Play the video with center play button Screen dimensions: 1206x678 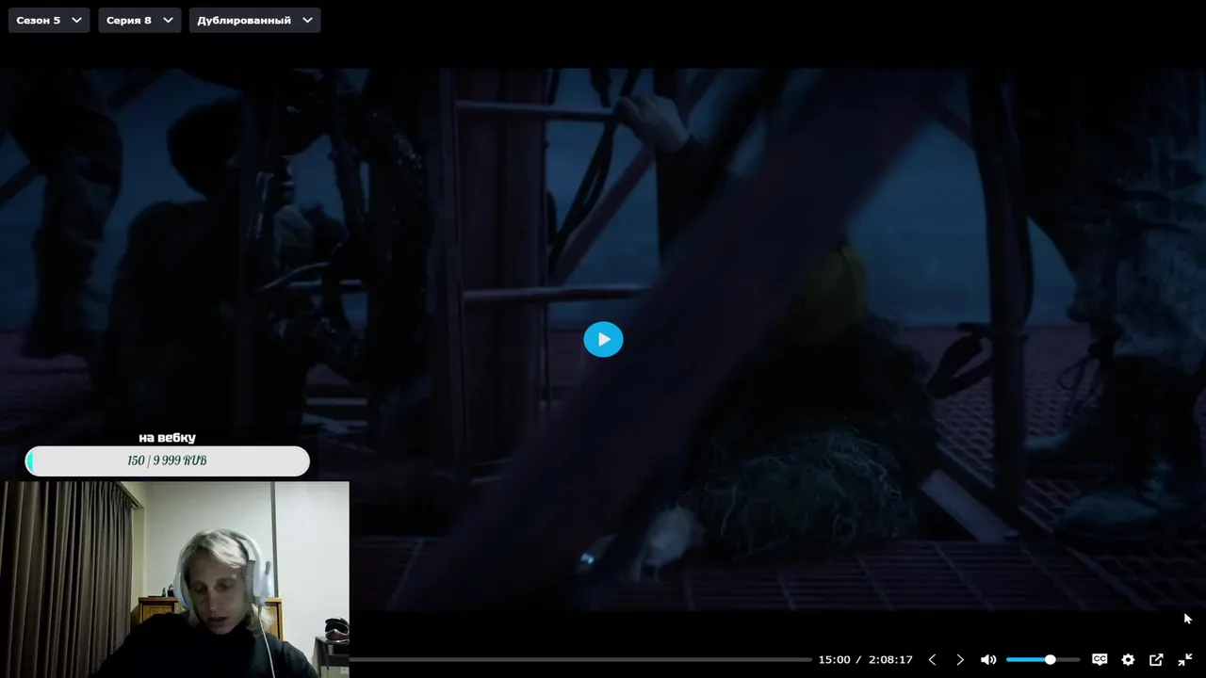click(x=603, y=339)
